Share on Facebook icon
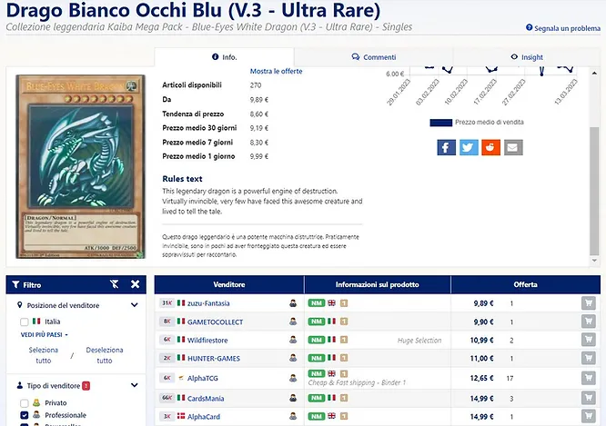Viewport: 606px width, 426px height. point(447,147)
